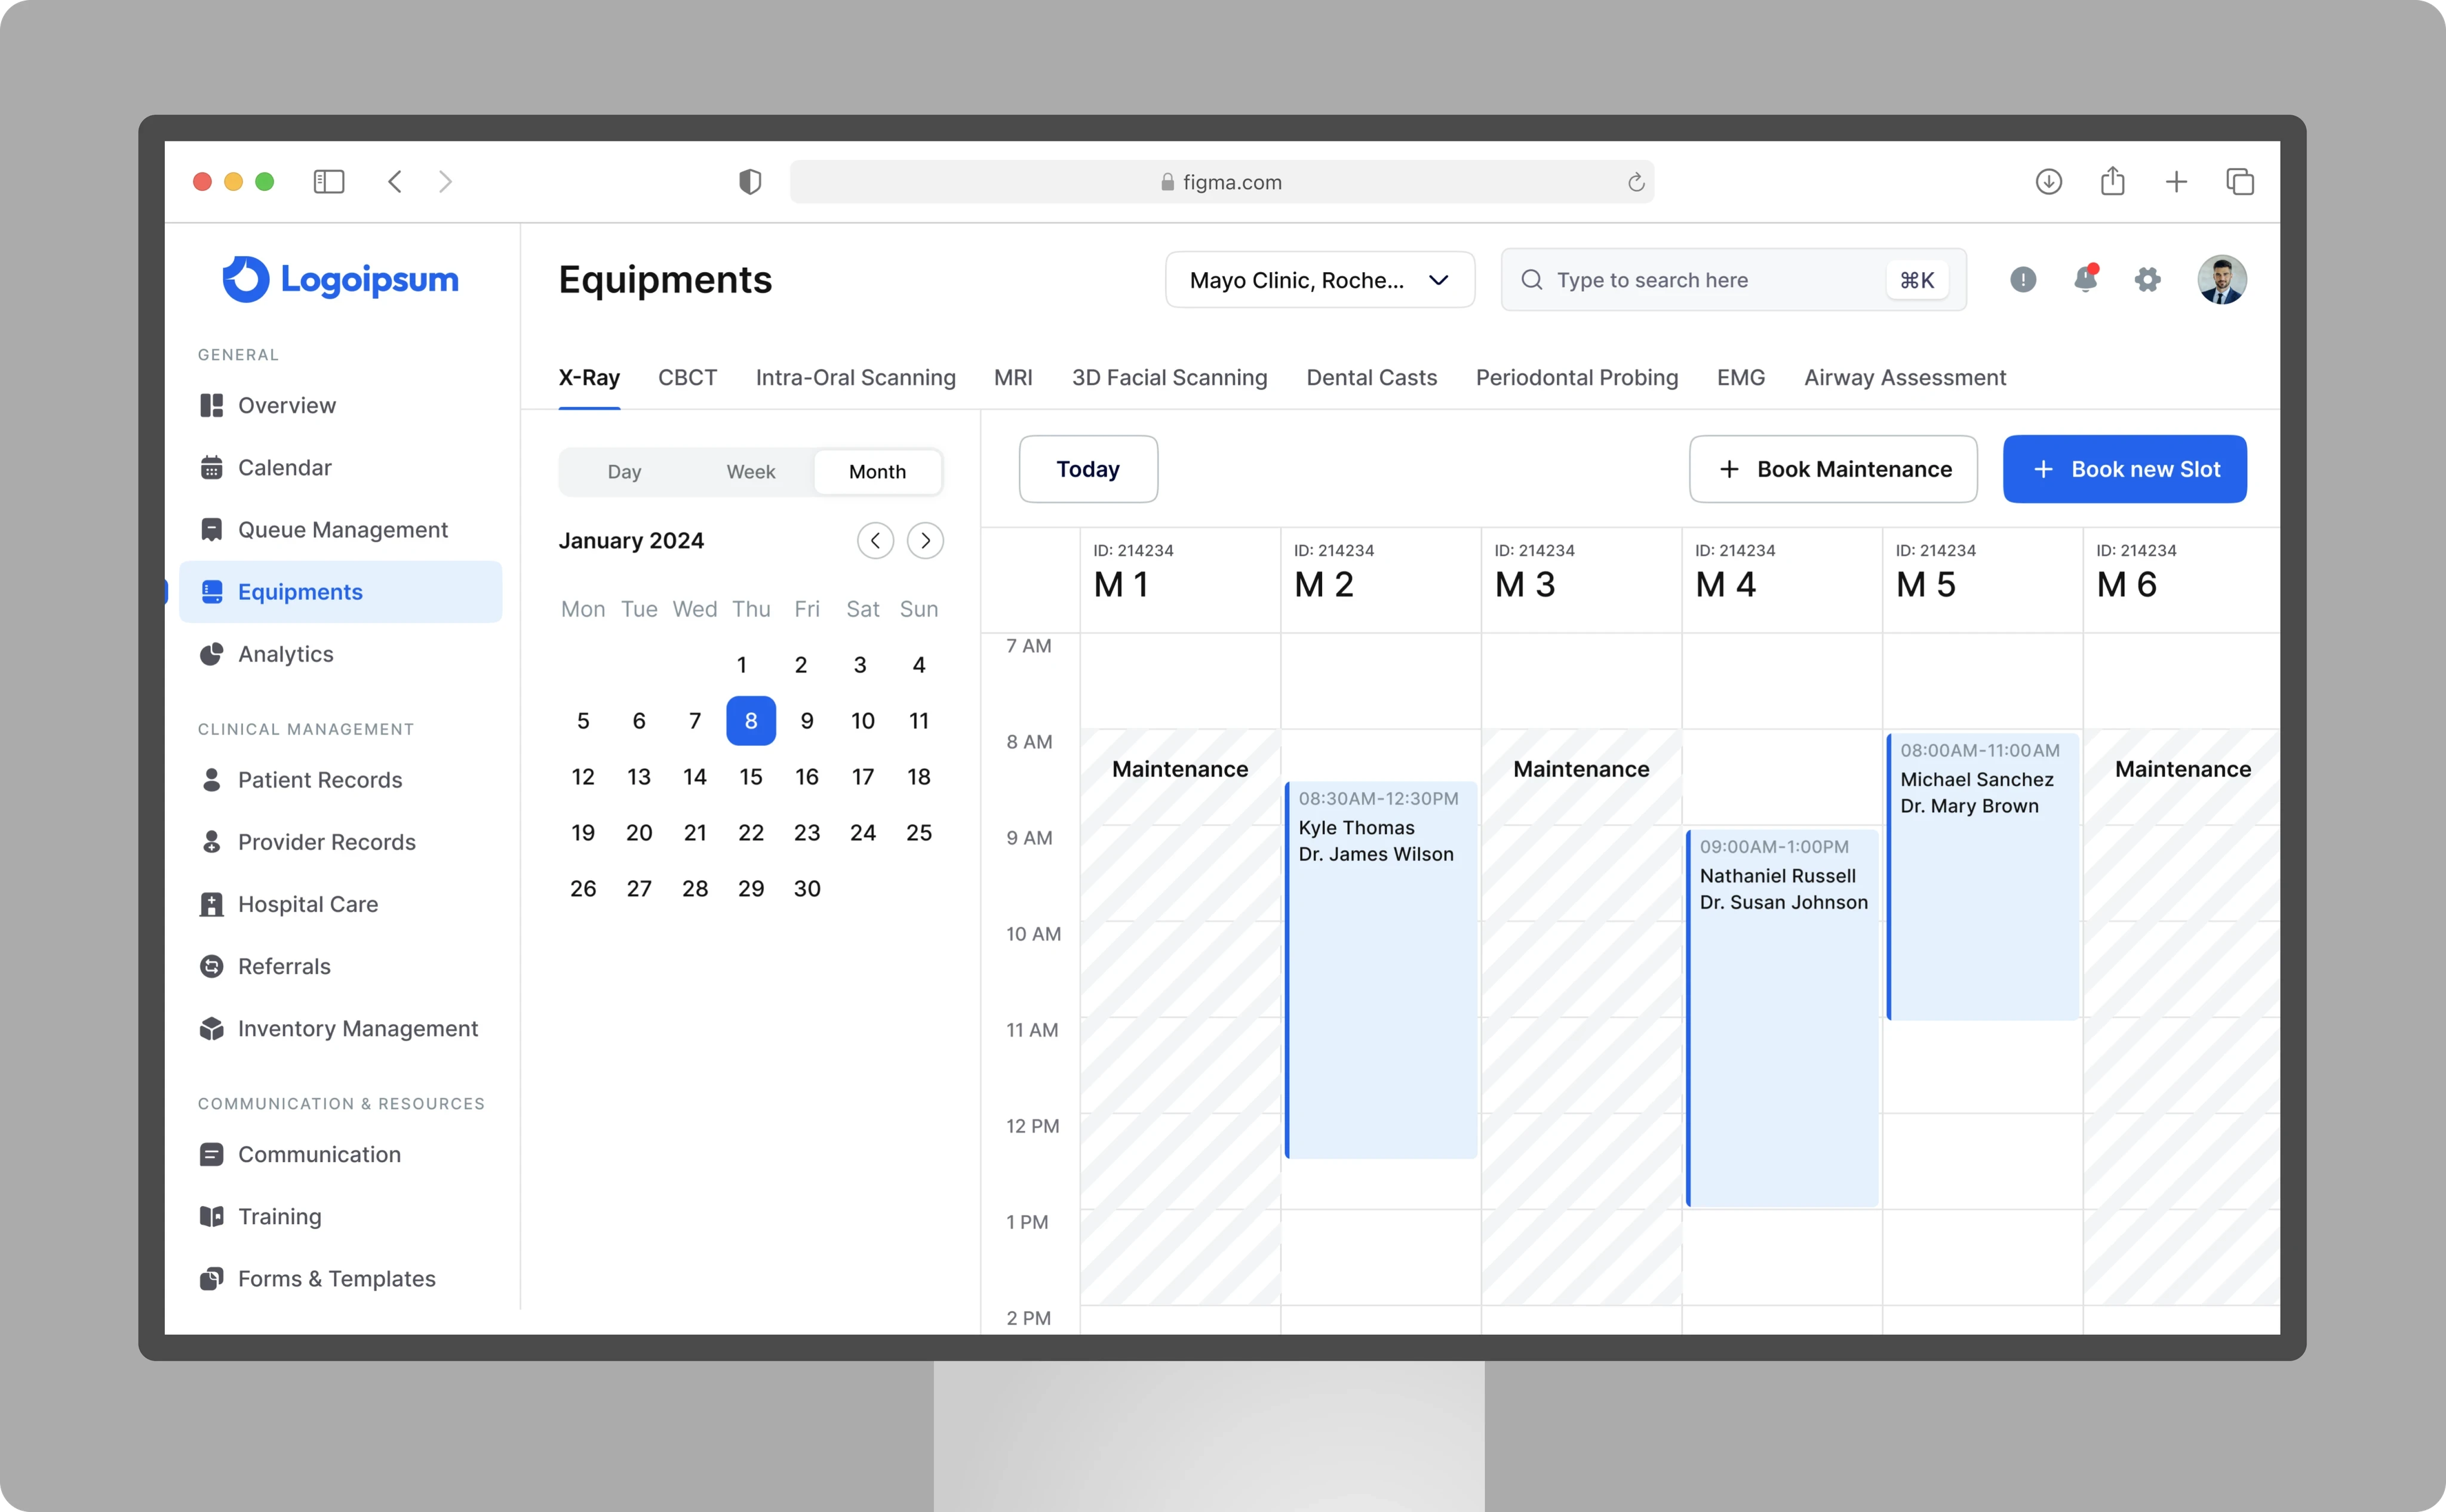The height and width of the screenshot is (1512, 2446).
Task: Switch calendar view to Day
Action: (x=623, y=472)
